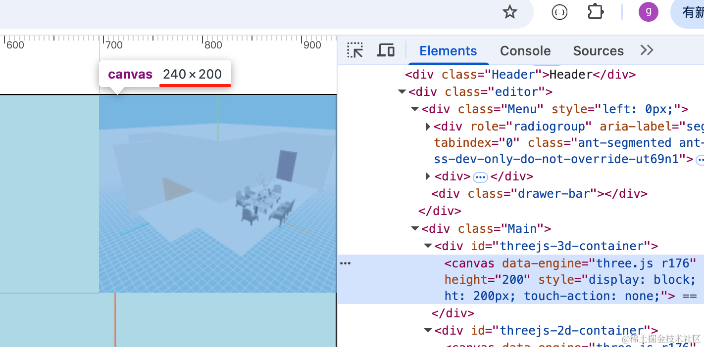
Task: Collapse the div class editor node
Action: (x=402, y=92)
